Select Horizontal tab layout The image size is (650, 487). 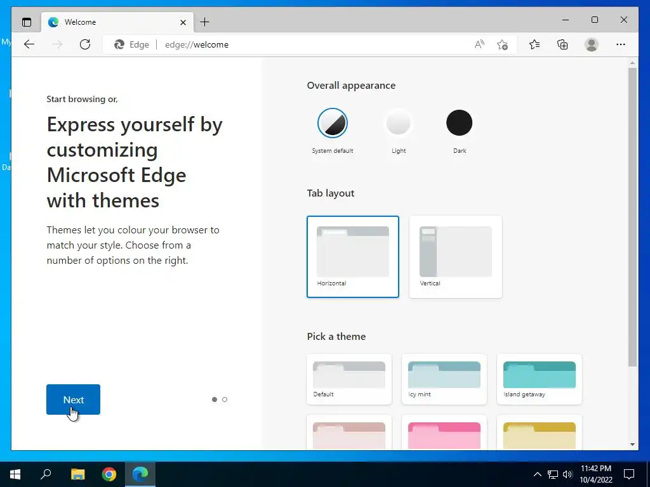353,256
